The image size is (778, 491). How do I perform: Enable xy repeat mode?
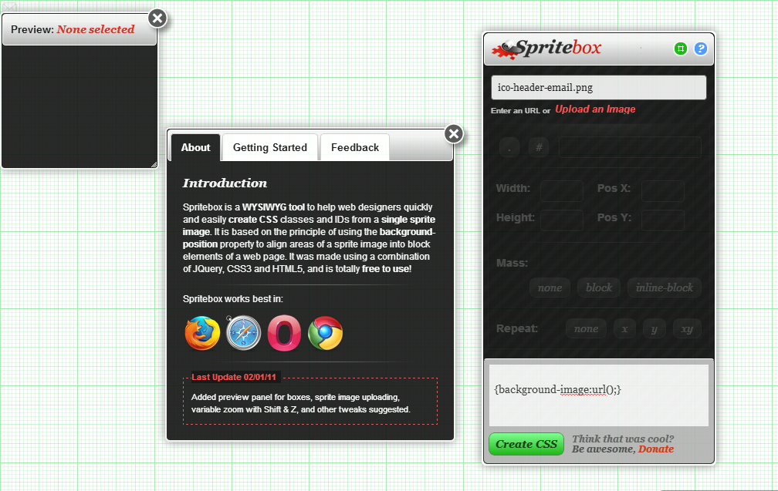click(x=686, y=328)
